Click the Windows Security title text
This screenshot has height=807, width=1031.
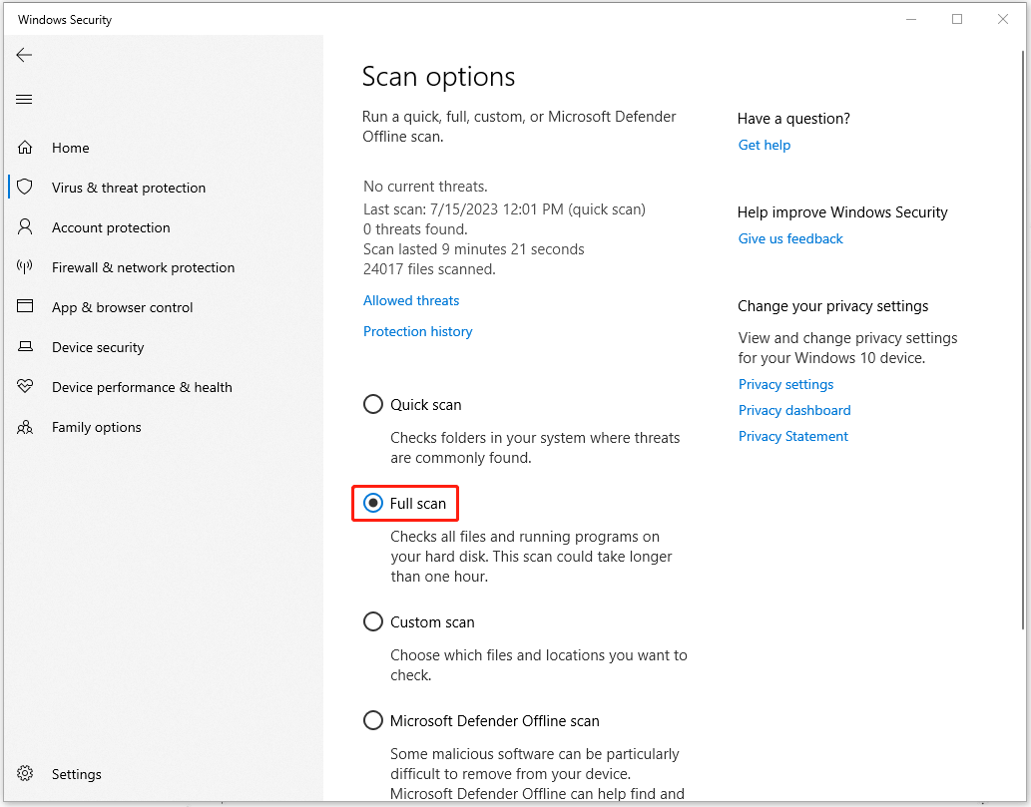(65, 20)
